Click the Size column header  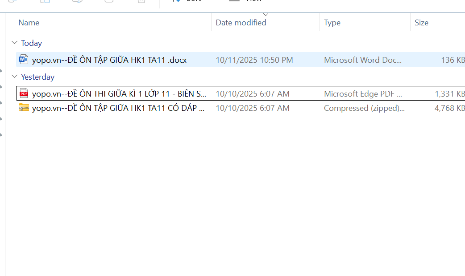[421, 23]
